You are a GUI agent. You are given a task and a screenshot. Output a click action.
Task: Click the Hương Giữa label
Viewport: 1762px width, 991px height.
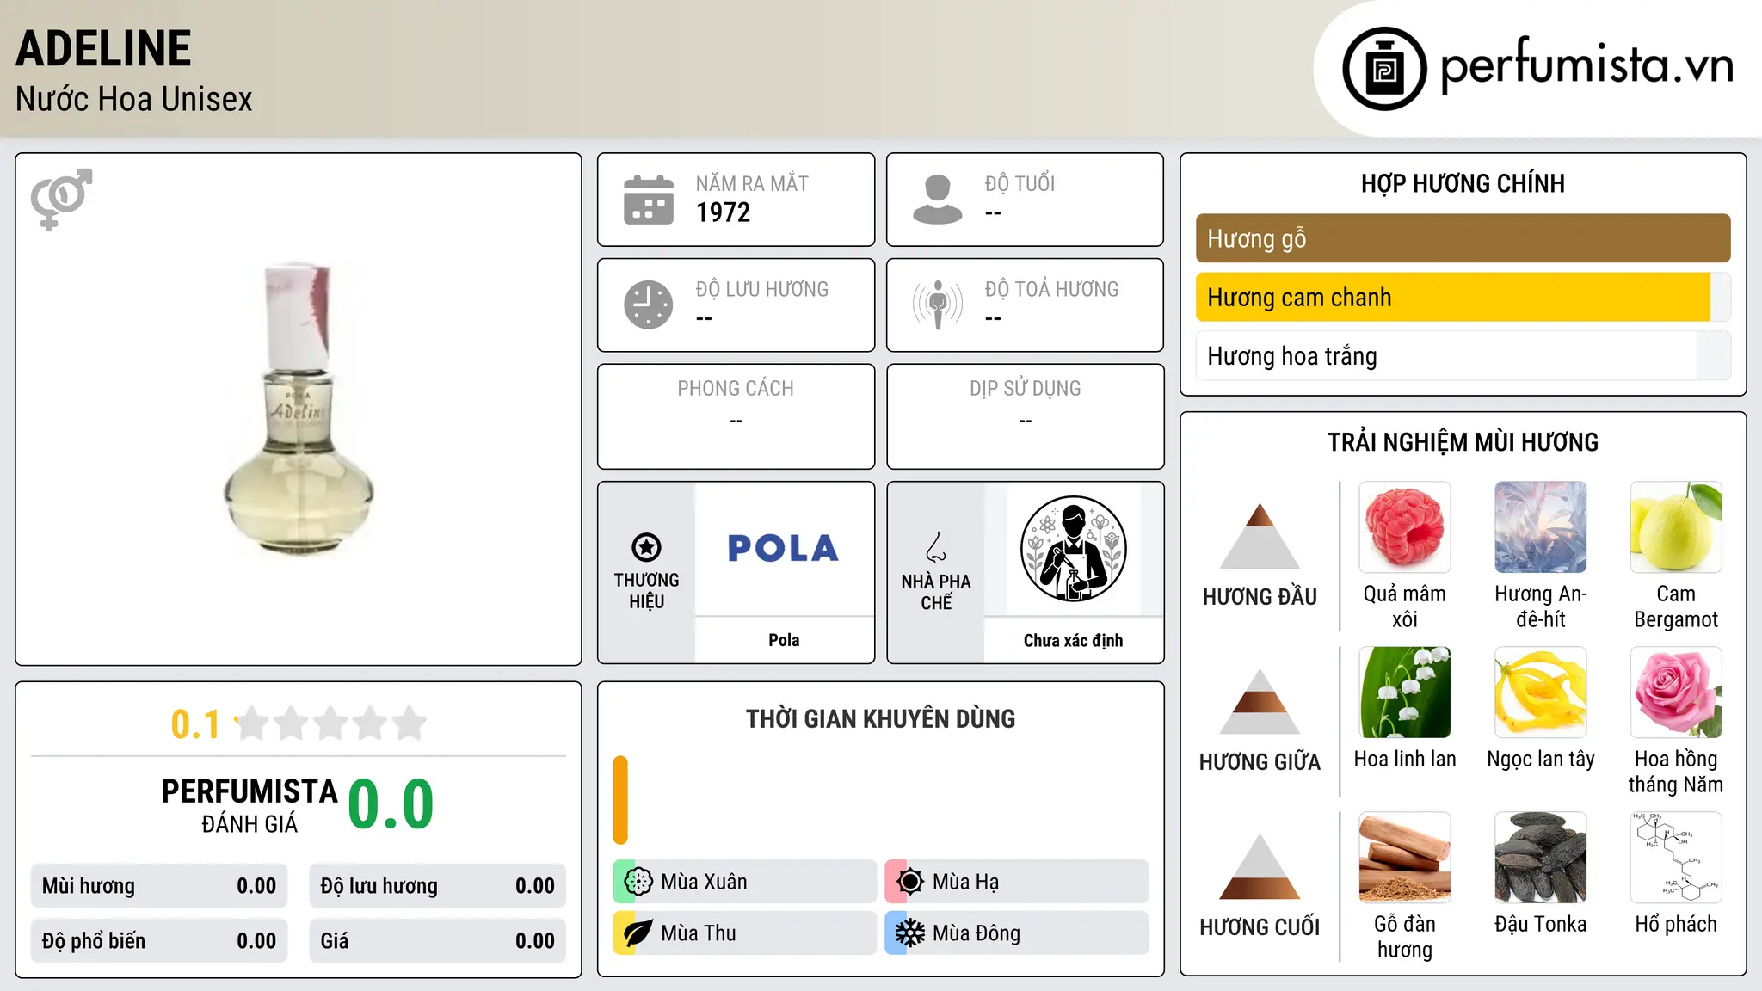1260,762
